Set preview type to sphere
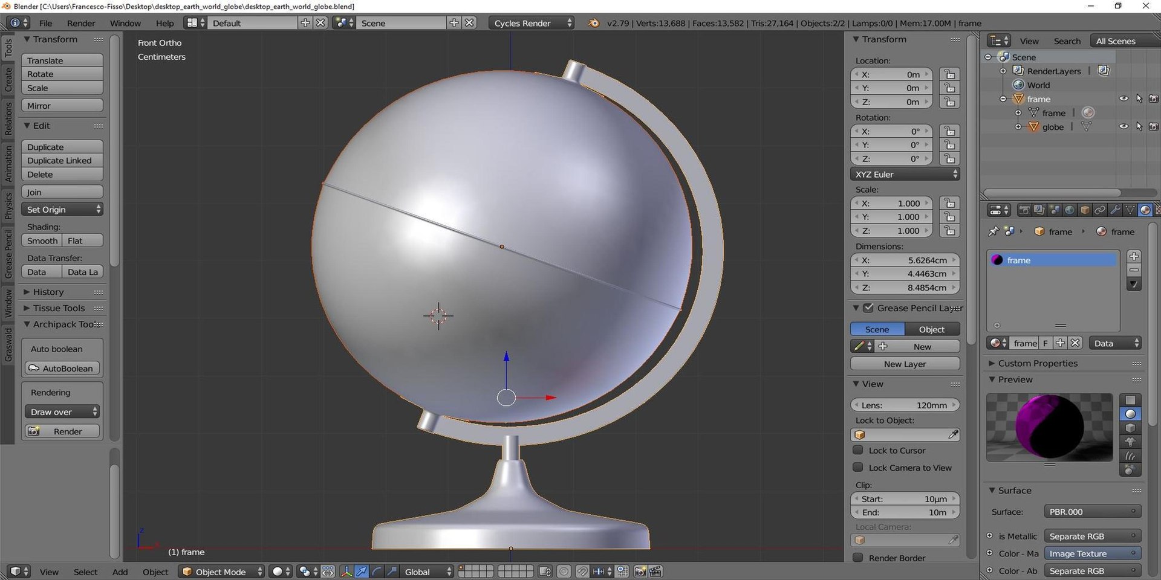Screen dimensions: 1161x580 pyautogui.click(x=1130, y=414)
